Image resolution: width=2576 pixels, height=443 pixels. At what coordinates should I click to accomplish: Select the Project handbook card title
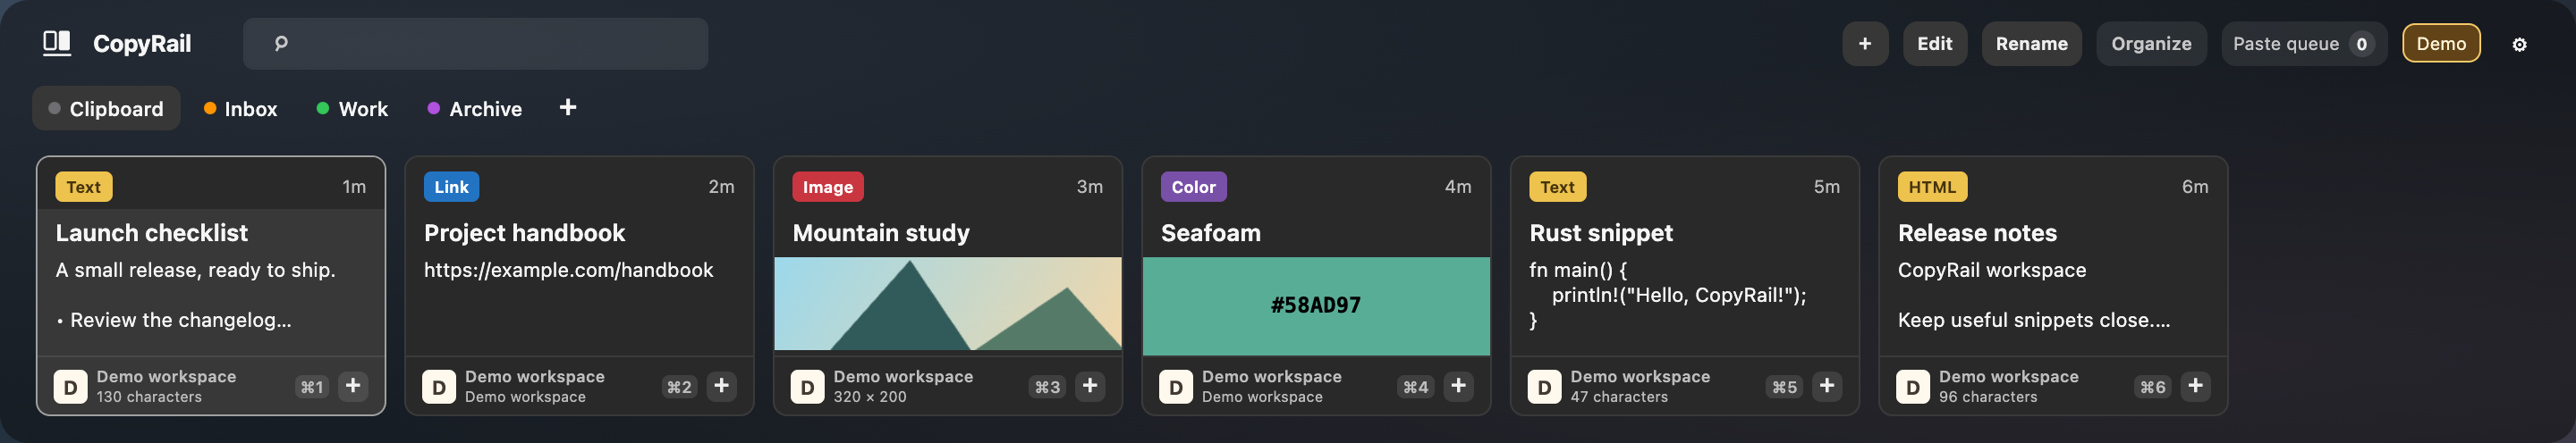[524, 232]
